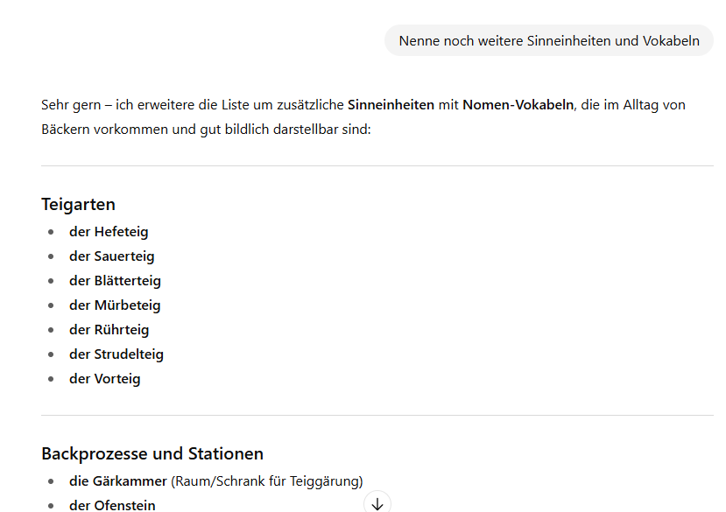Click the bold term 'die Gärkammer'
The image size is (726, 512).
click(118, 480)
